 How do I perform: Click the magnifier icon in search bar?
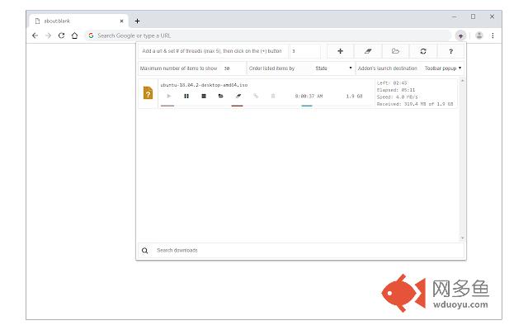coord(145,251)
